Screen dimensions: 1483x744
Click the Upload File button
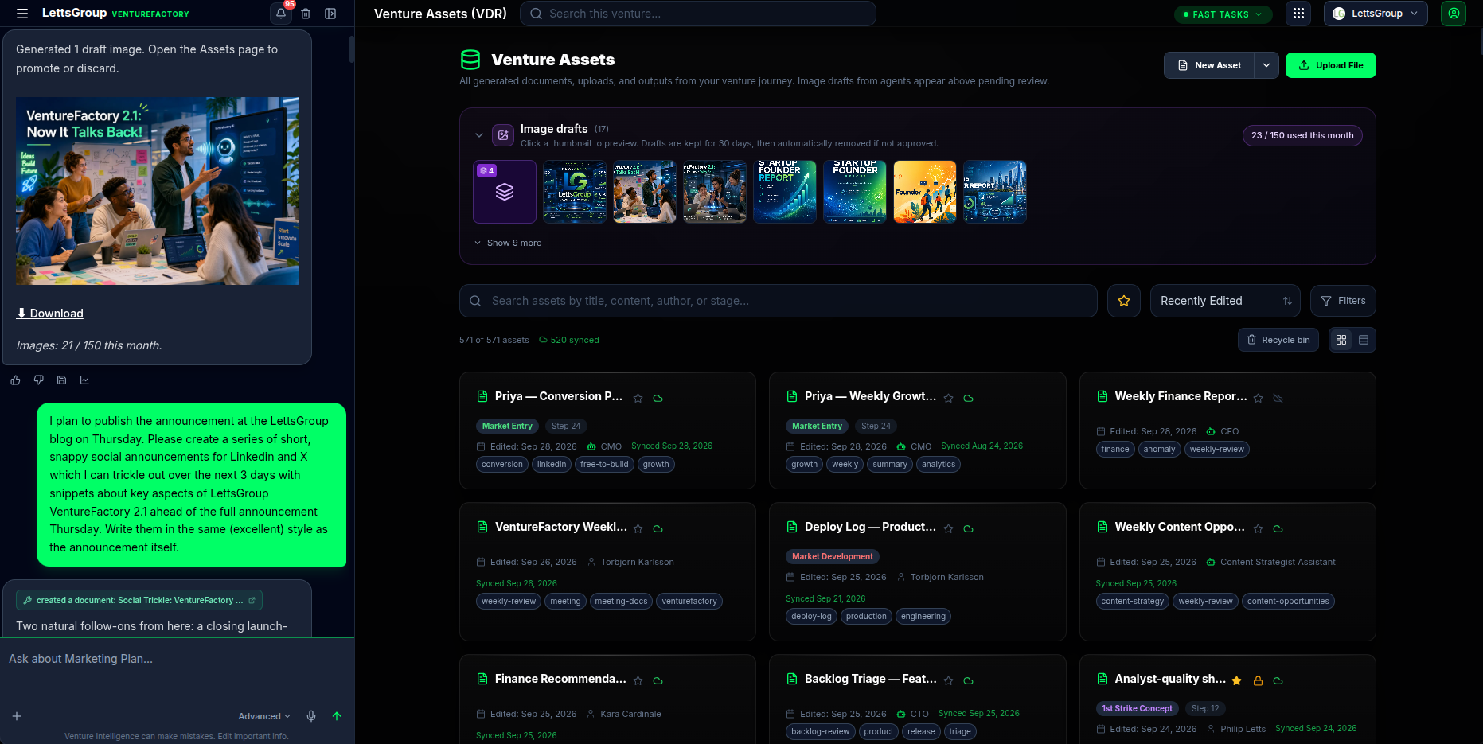tap(1330, 65)
